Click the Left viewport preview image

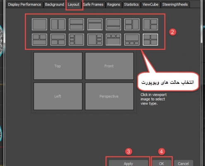coord(58,96)
